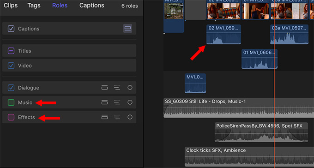Toggle the Captions role checkbox
This screenshot has height=168, width=314.
click(11, 29)
